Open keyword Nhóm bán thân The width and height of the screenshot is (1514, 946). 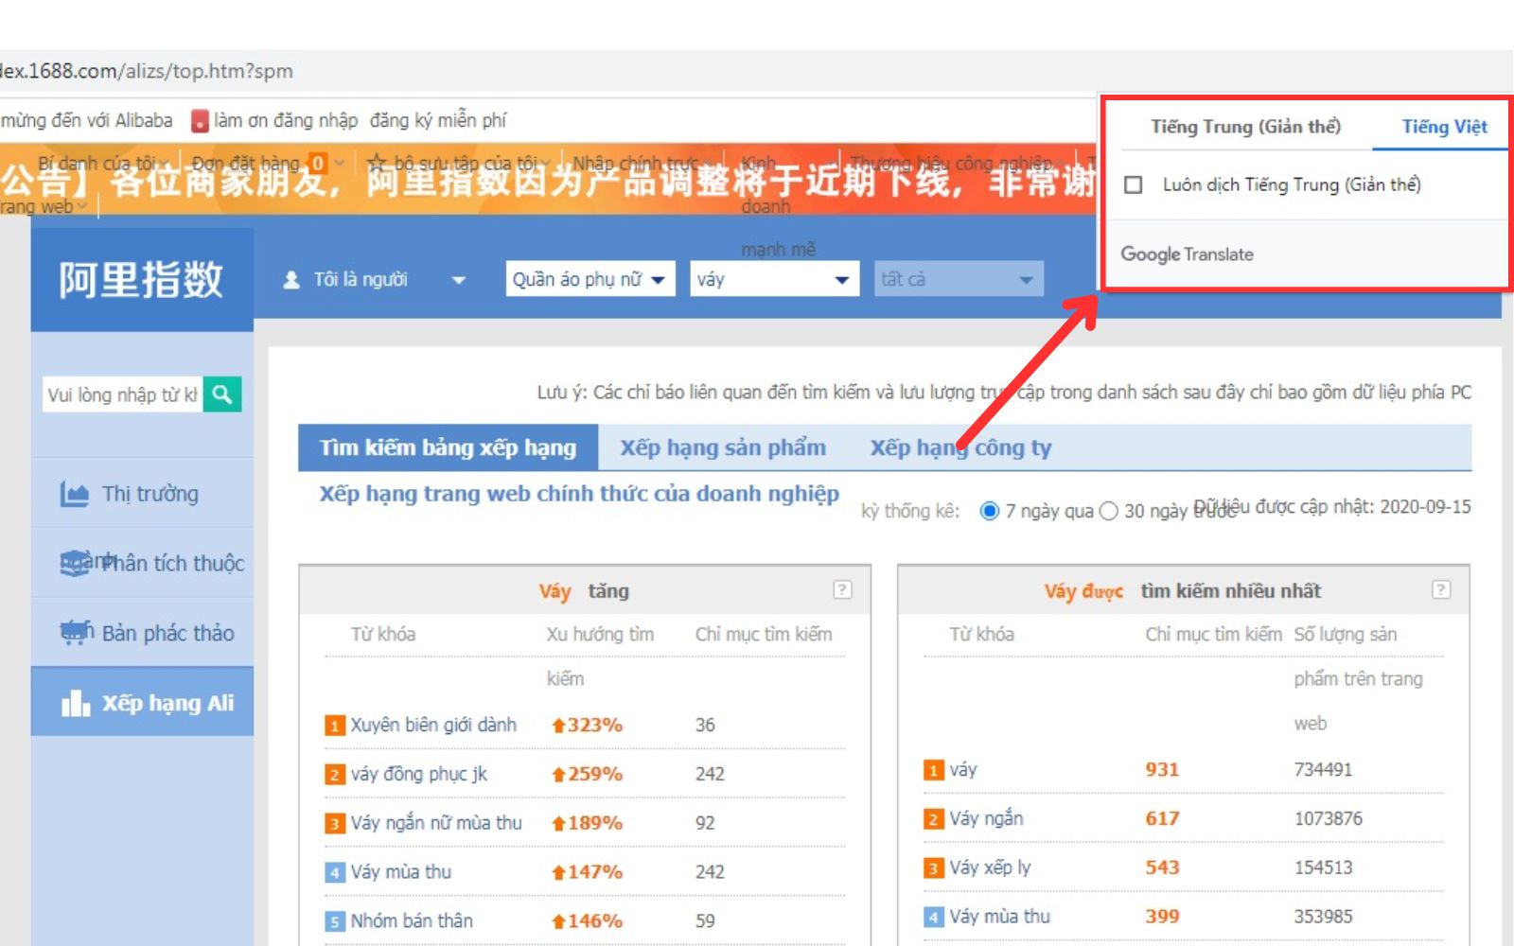click(412, 920)
